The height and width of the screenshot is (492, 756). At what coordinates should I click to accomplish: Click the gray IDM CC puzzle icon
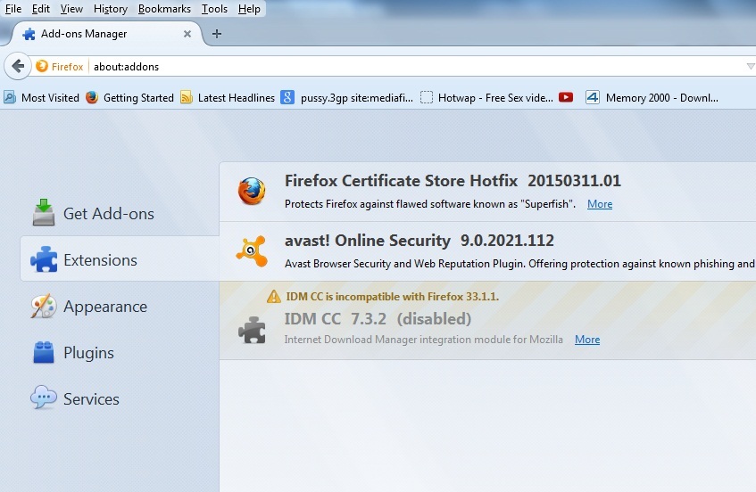(252, 331)
